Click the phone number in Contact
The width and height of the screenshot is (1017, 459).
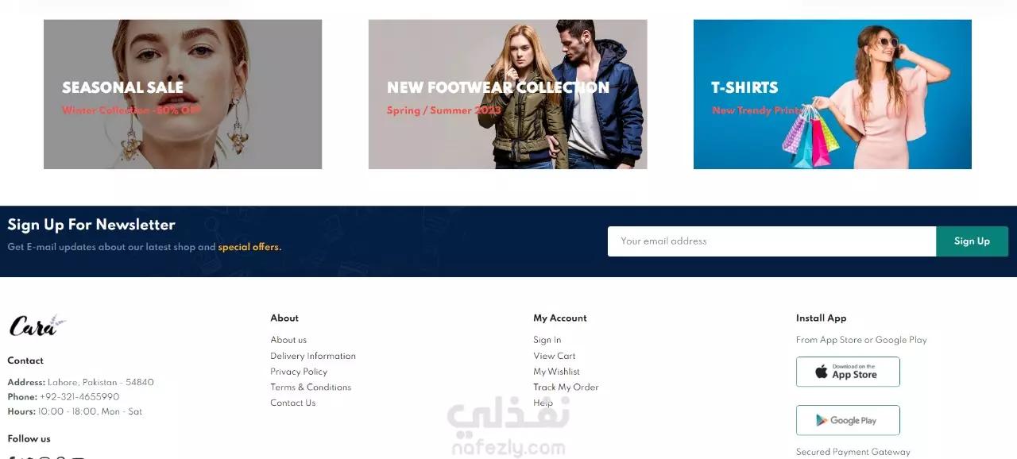(79, 397)
